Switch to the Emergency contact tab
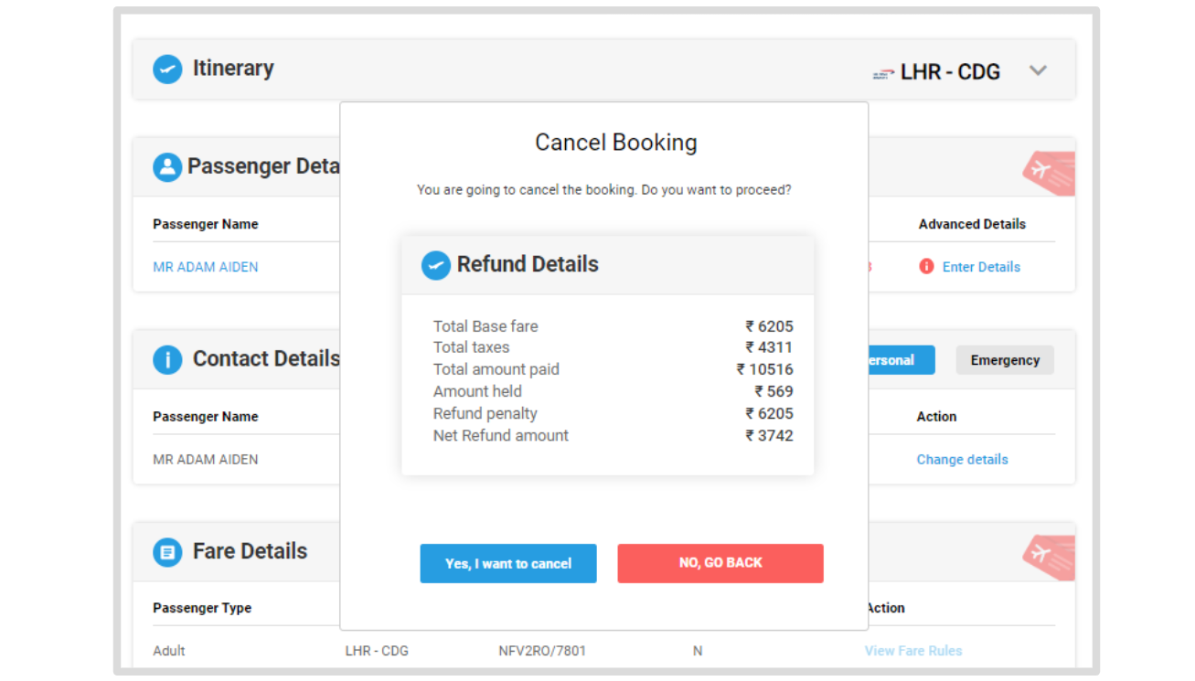The width and height of the screenshot is (1195, 681). [x=1004, y=360]
